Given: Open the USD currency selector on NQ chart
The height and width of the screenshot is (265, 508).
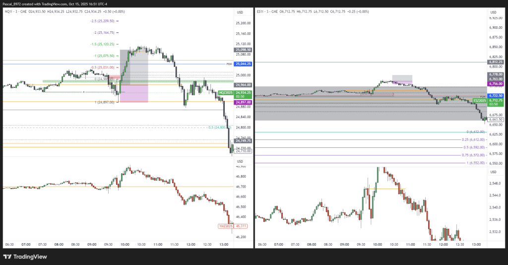Looking at the screenshot, I should [240, 12].
